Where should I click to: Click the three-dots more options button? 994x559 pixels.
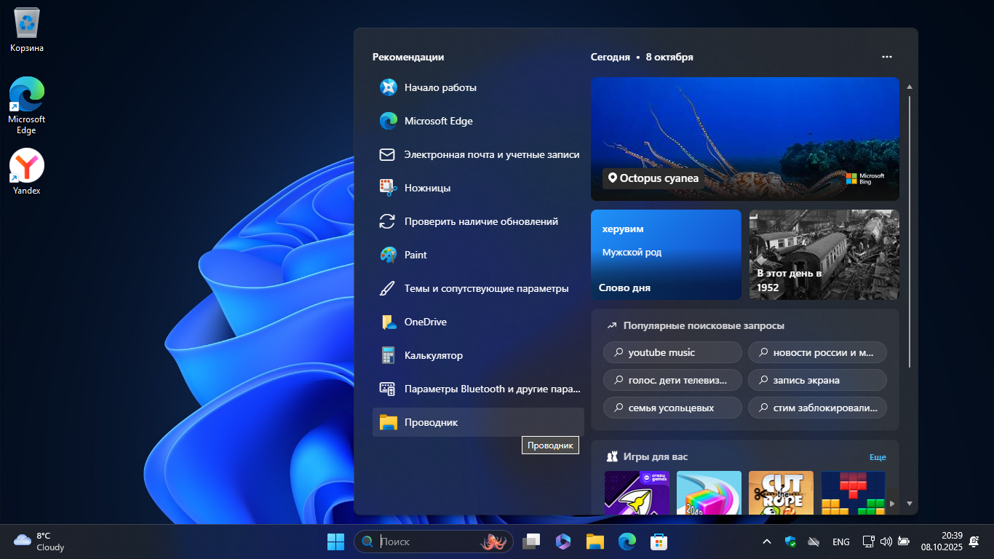click(886, 57)
